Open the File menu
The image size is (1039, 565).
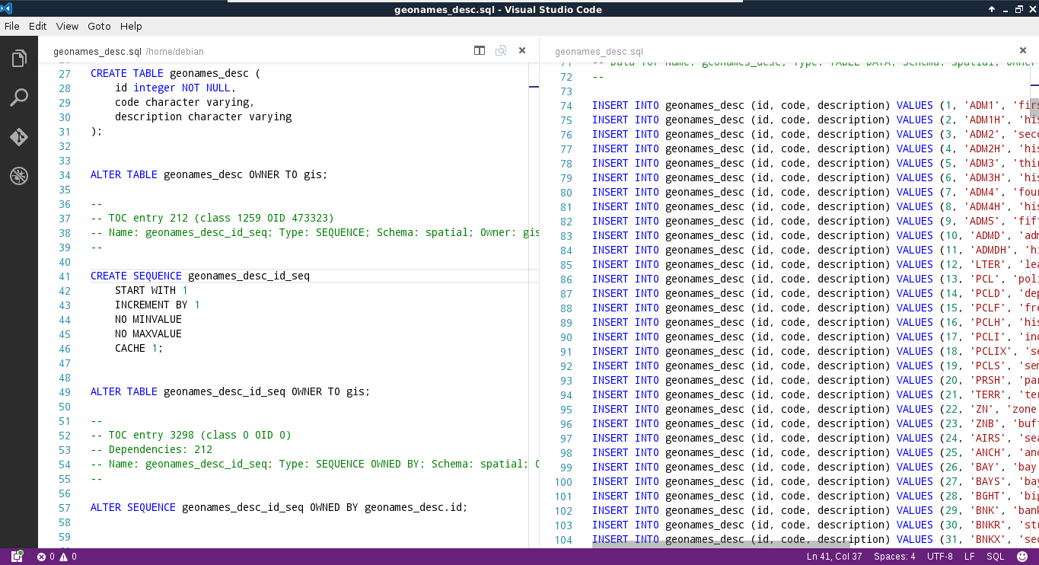pyautogui.click(x=12, y=26)
